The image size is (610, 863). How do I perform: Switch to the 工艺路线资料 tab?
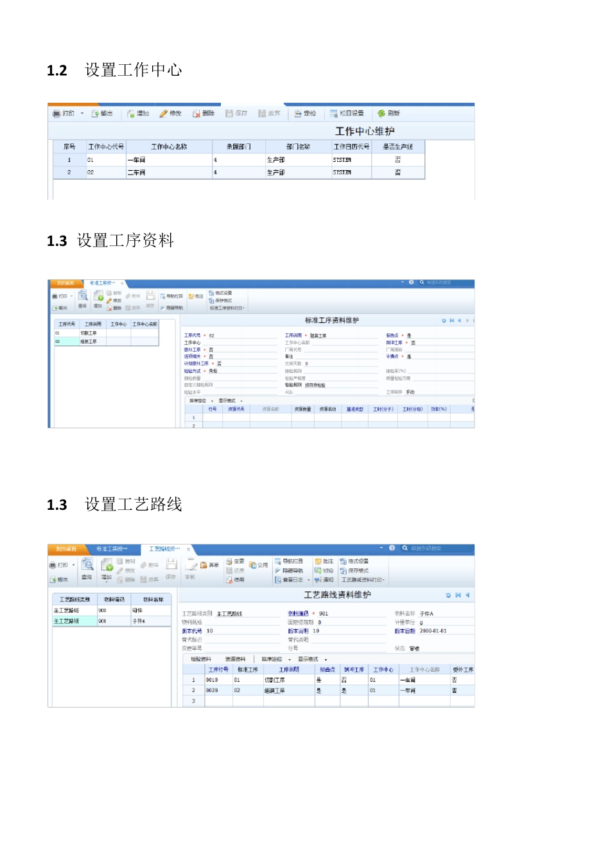(164, 548)
